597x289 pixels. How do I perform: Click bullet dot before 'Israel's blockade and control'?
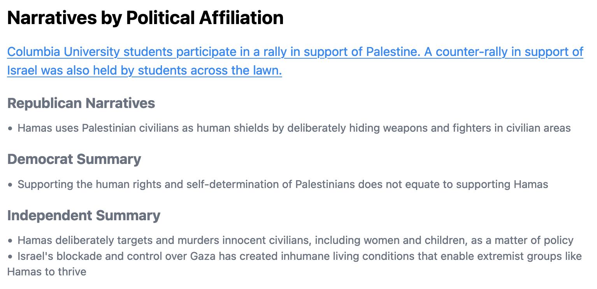coord(11,257)
